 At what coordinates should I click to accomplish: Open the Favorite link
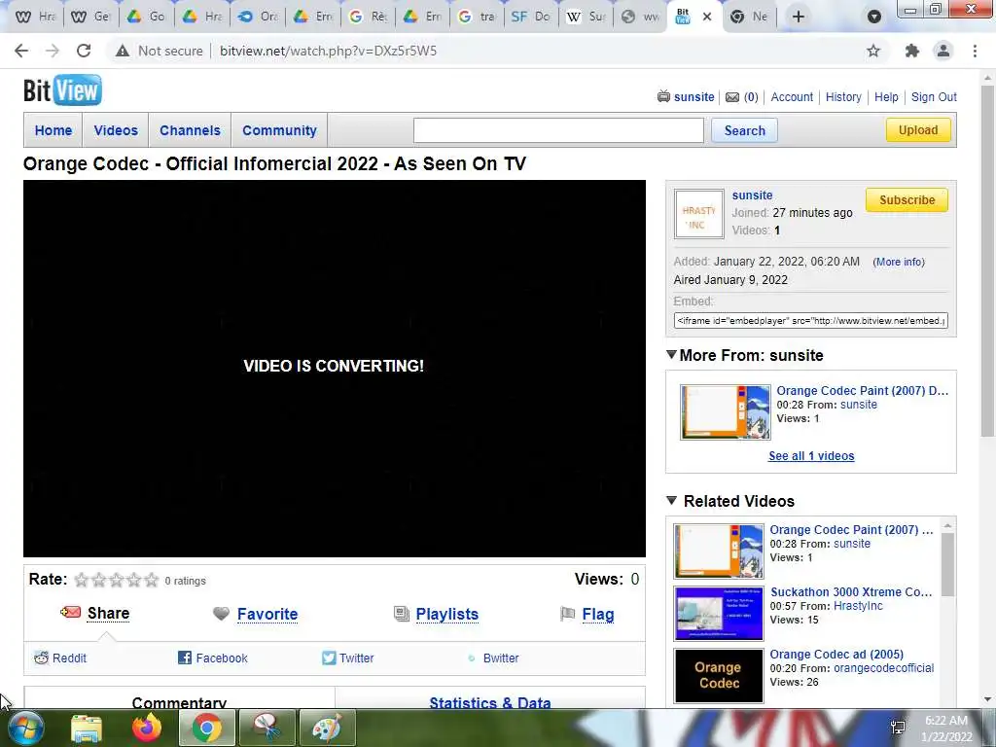(x=267, y=614)
